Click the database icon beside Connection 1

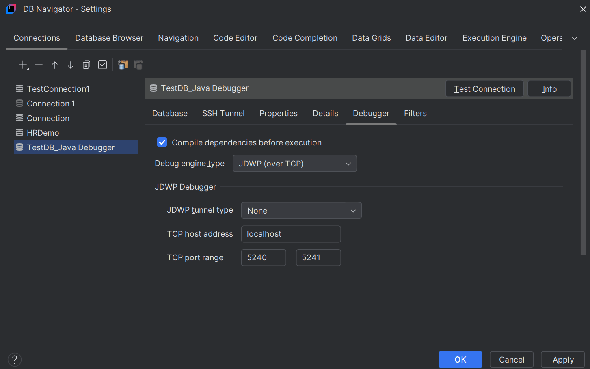click(19, 103)
